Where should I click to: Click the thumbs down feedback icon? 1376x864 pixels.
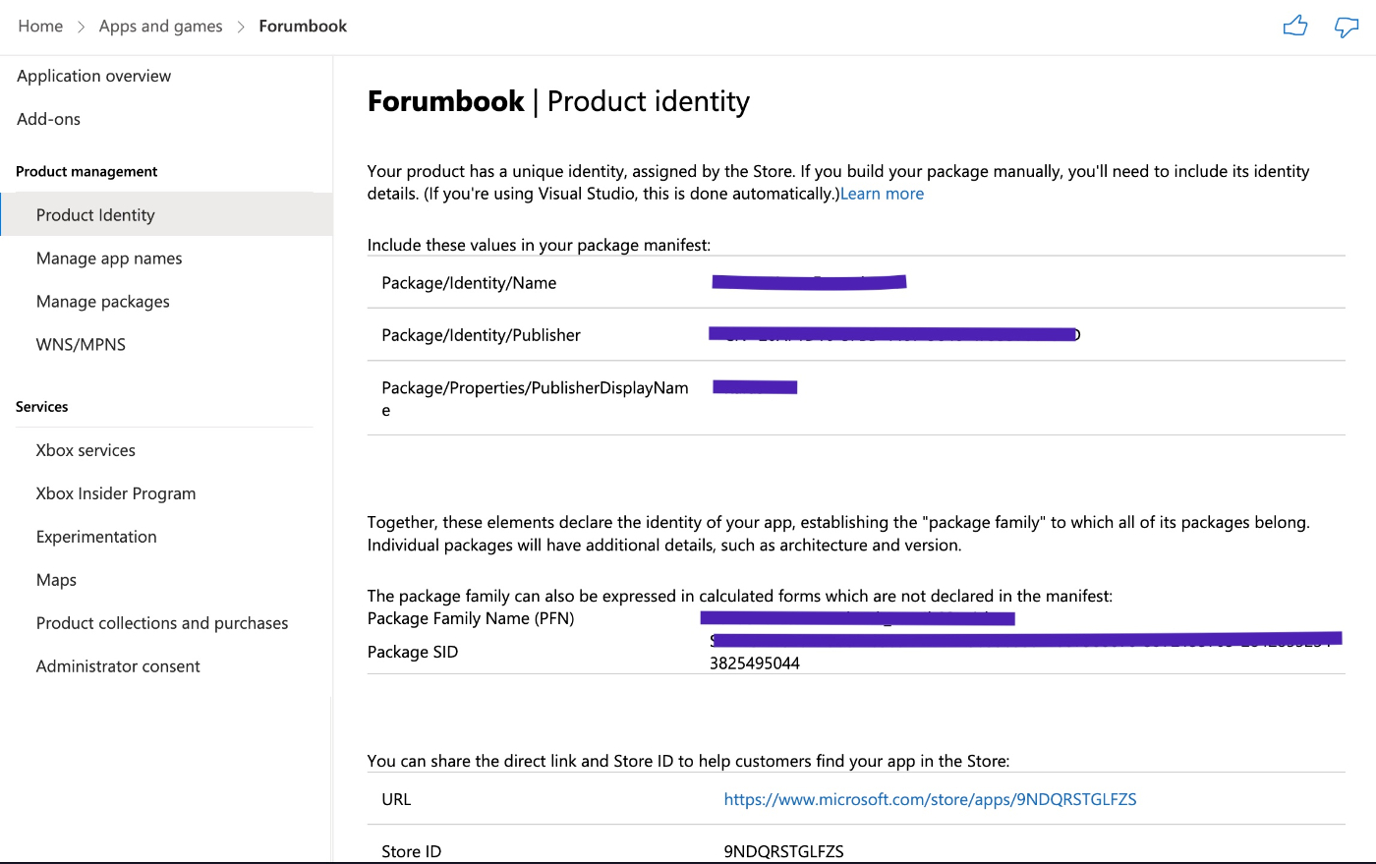tap(1347, 27)
